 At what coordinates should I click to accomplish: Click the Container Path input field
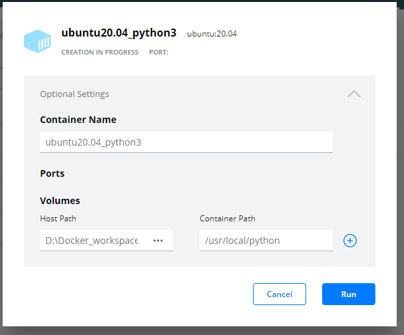pyautogui.click(x=266, y=241)
